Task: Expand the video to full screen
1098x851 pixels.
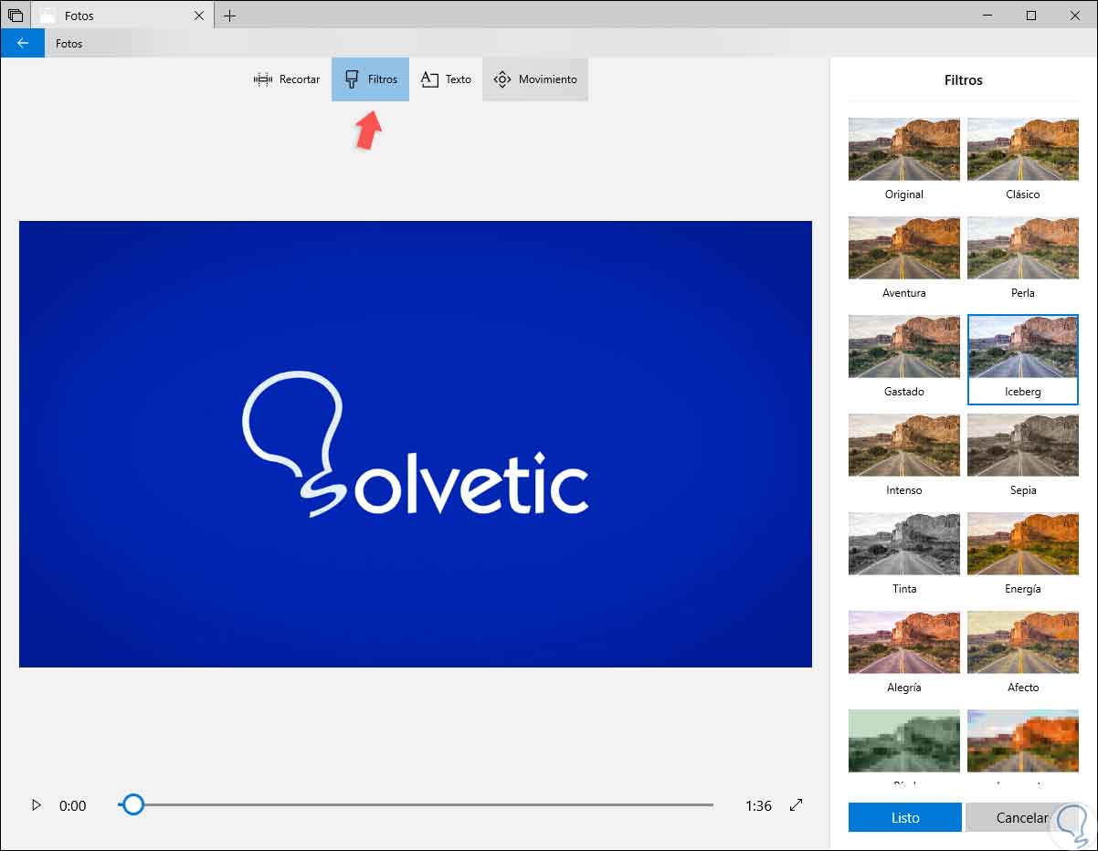Action: tap(797, 804)
